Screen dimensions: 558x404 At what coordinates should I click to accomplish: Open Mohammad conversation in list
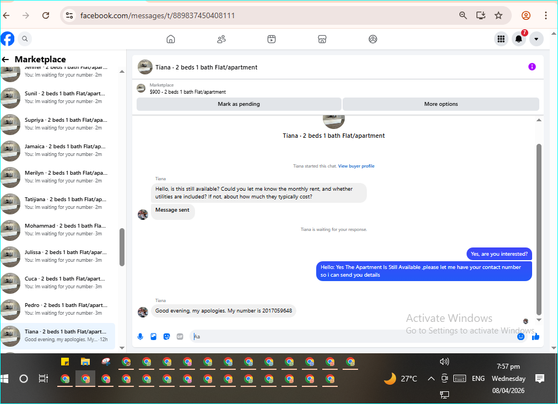[x=58, y=230]
